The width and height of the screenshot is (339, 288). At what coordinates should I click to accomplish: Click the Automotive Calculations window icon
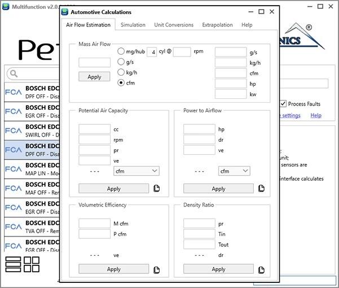pyautogui.click(x=65, y=12)
